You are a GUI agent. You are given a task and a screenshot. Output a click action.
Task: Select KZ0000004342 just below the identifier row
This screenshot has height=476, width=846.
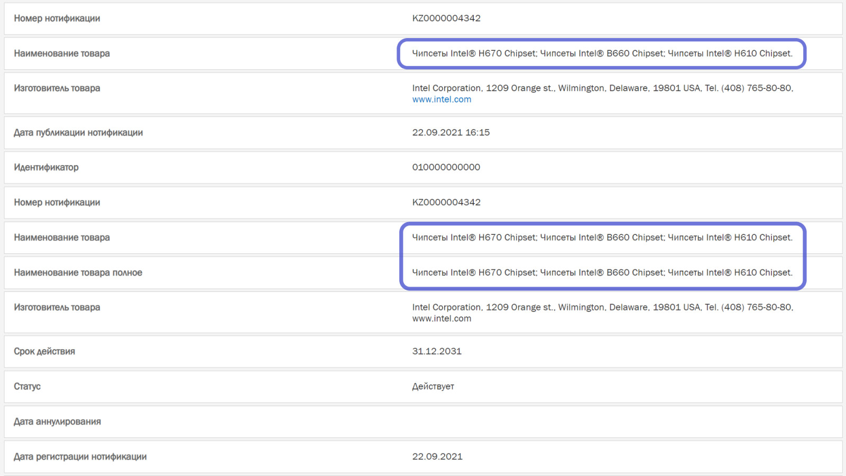point(446,203)
